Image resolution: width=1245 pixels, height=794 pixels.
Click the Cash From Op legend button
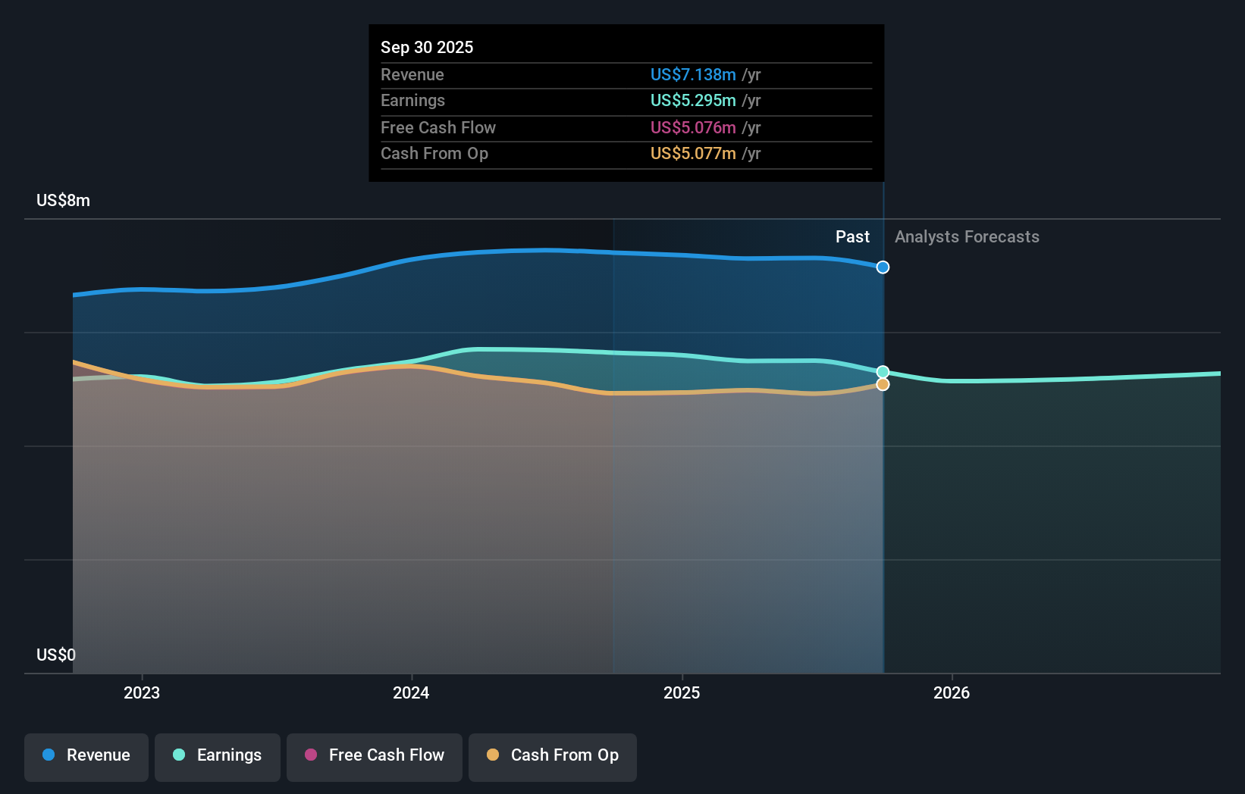tap(553, 757)
